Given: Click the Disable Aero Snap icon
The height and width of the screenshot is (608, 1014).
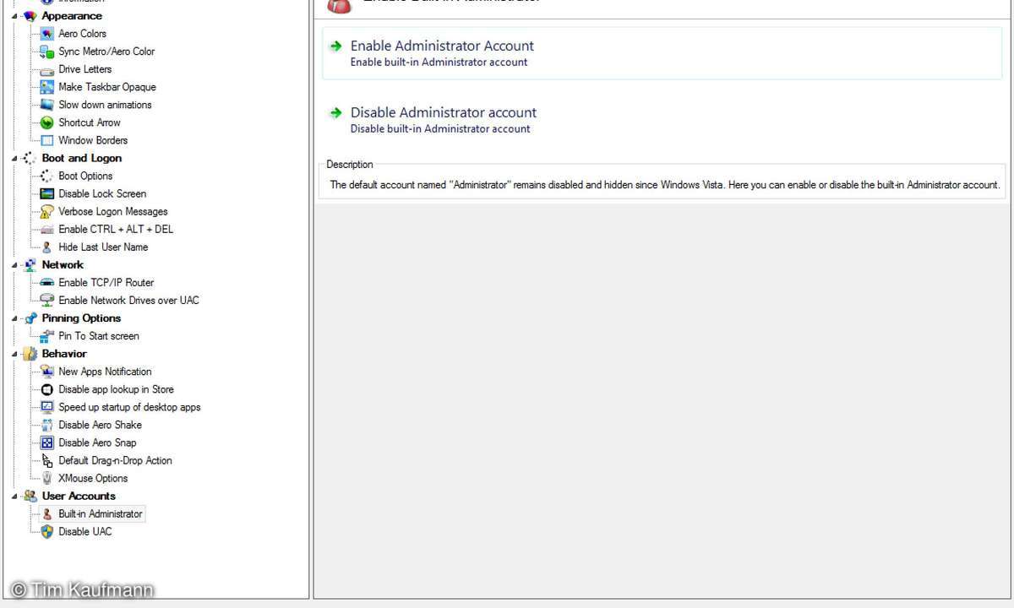Looking at the screenshot, I should click(47, 442).
